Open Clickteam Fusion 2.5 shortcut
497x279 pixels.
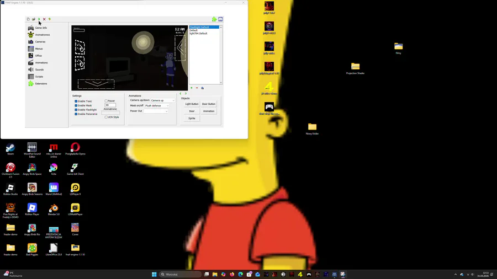[x=10, y=170]
